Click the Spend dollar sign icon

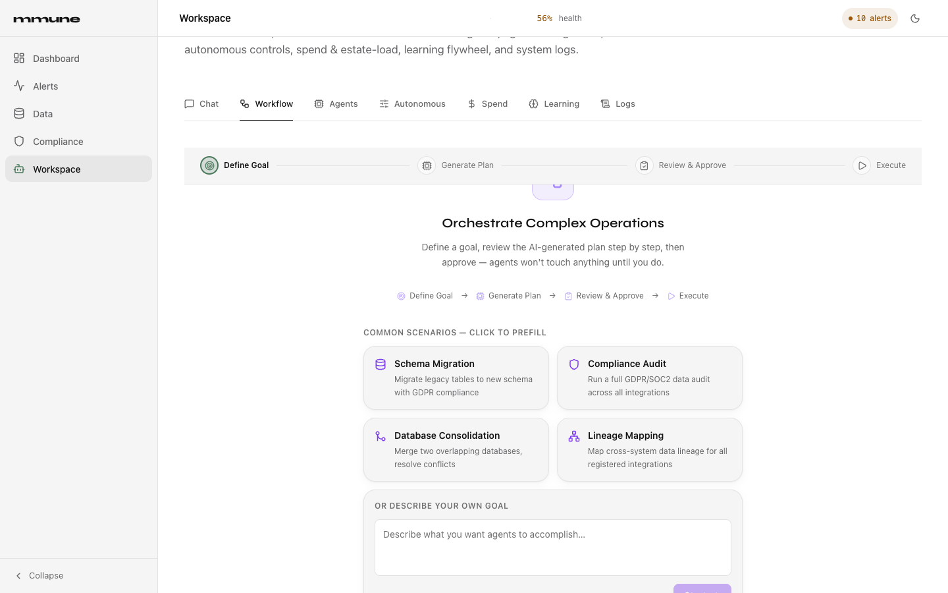(x=471, y=104)
